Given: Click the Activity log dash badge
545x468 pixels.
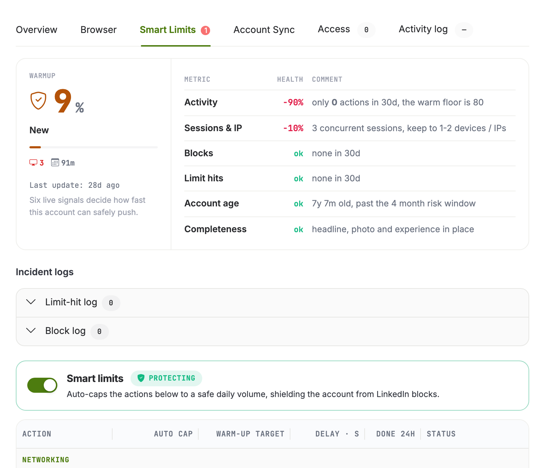Looking at the screenshot, I should point(464,30).
